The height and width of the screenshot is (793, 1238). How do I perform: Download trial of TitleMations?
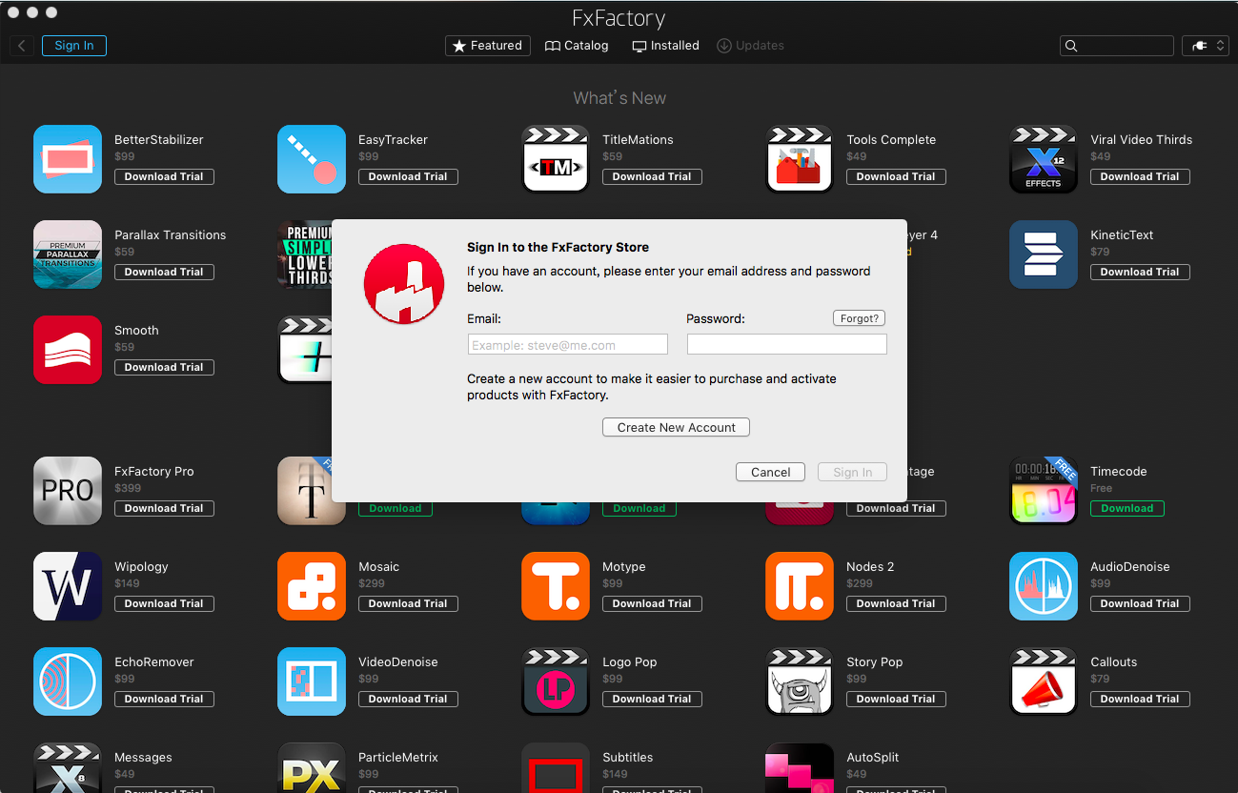point(652,176)
